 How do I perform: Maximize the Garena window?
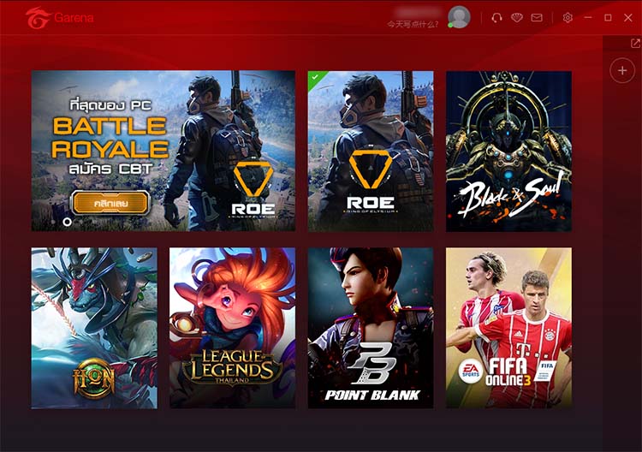point(608,18)
